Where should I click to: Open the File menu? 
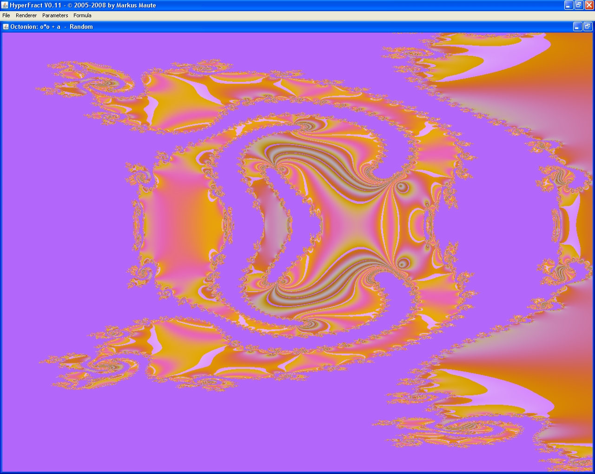click(x=6, y=15)
